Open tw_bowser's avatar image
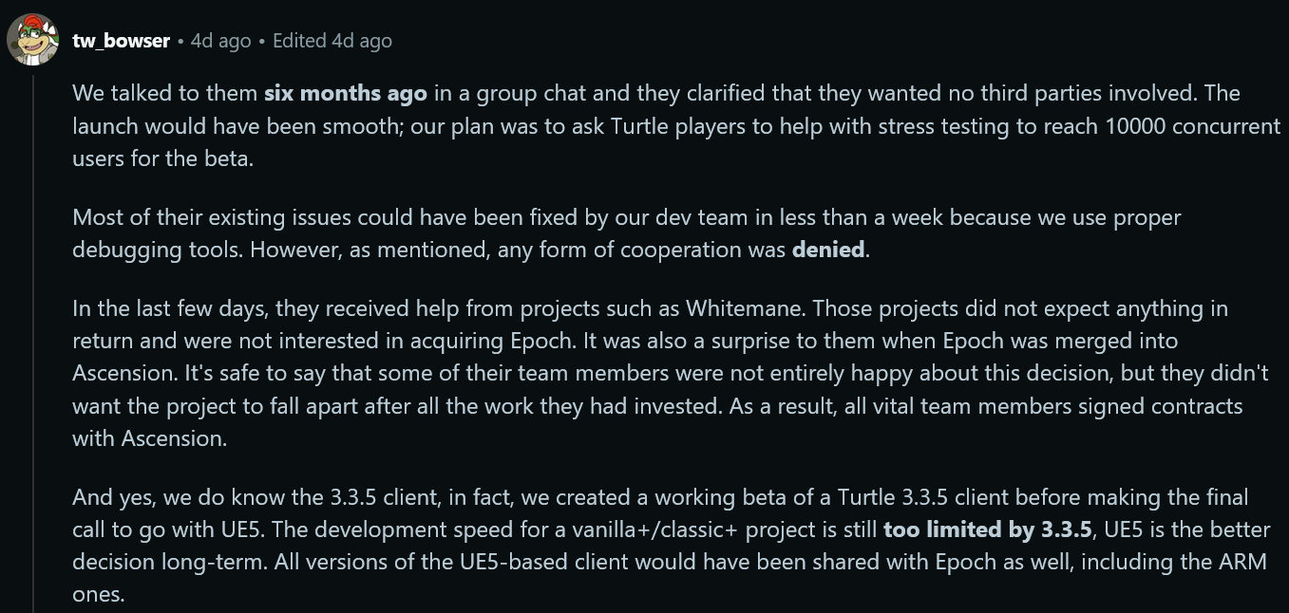This screenshot has height=613, width=1289. coord(35,40)
